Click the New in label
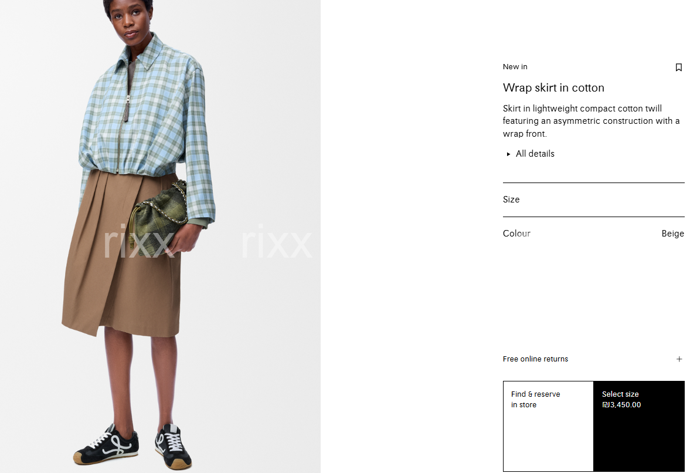This screenshot has height=473, width=690. tap(515, 67)
